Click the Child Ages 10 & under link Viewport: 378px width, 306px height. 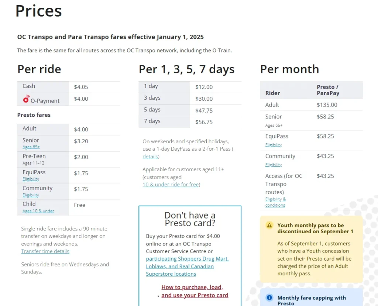coord(38,211)
